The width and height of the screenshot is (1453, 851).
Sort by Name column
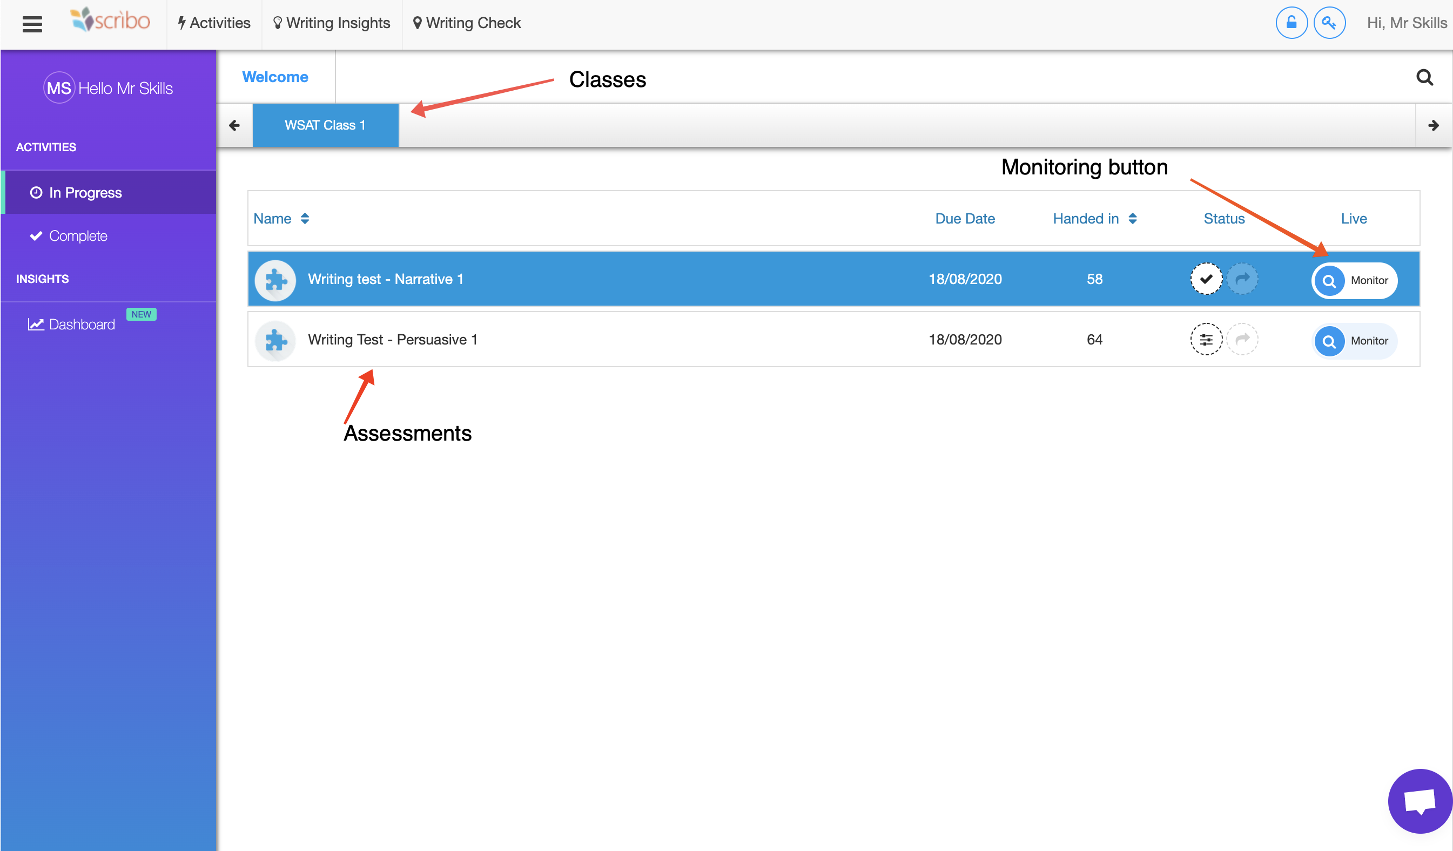click(282, 219)
